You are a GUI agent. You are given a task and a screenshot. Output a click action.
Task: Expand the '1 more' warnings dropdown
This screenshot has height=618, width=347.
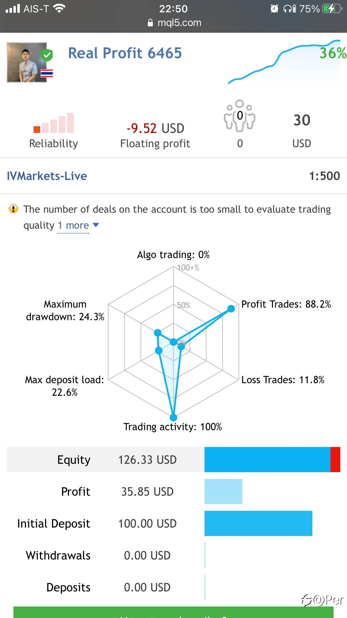73,225
